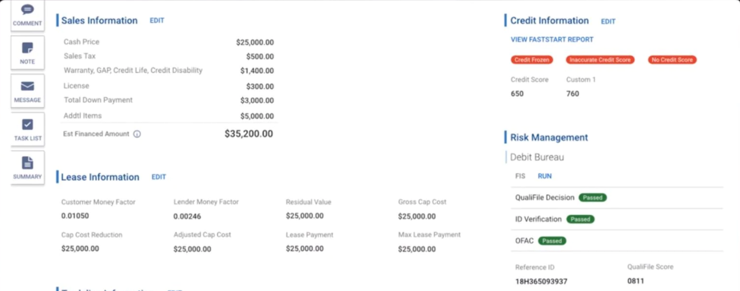Screen dimensions: 740x291
Task: Click info icon next to Est Financed Amount
Action: pos(137,134)
